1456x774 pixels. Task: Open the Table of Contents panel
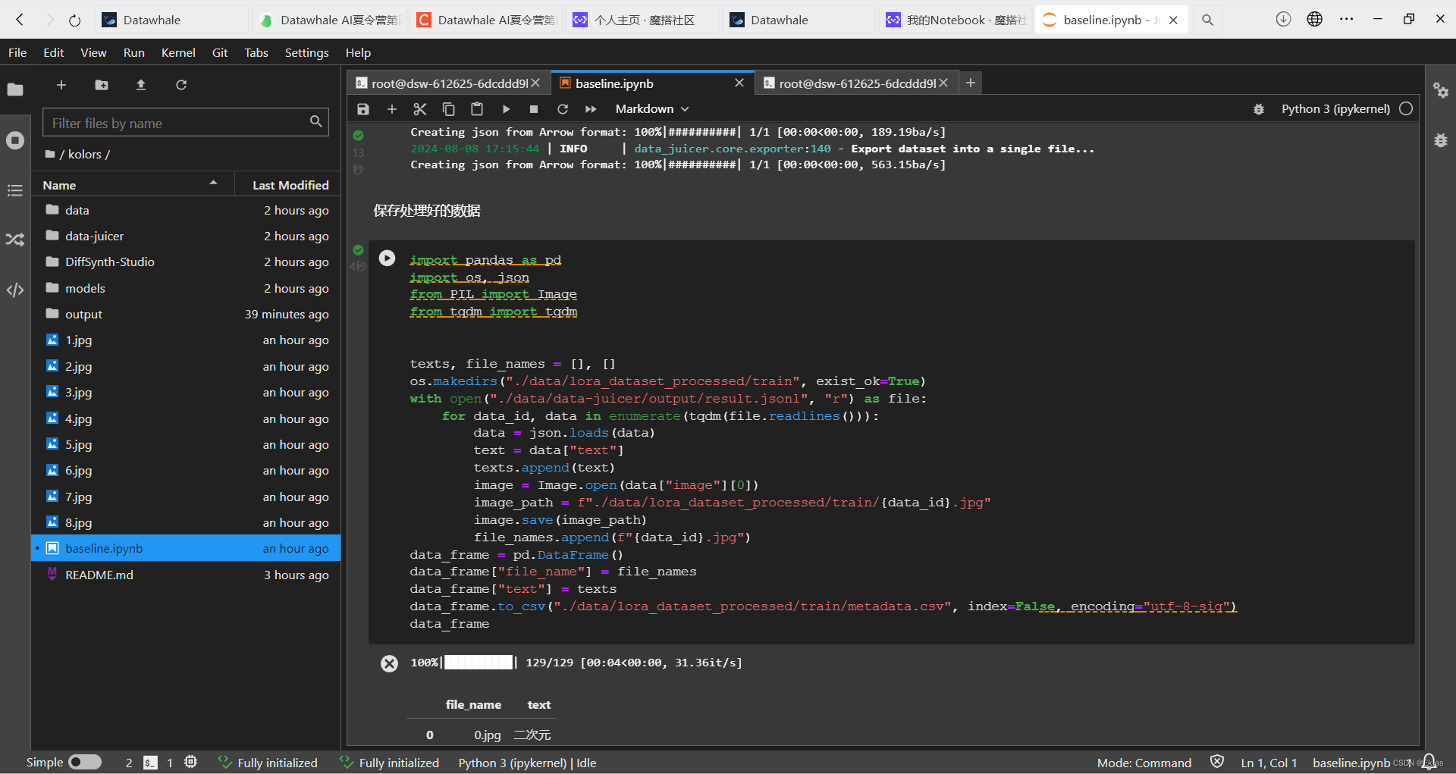click(15, 190)
